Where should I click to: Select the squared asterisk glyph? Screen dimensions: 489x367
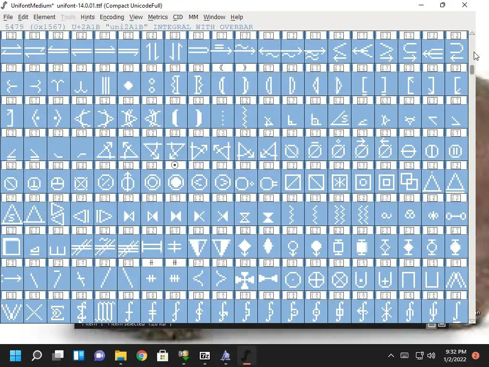point(340,182)
